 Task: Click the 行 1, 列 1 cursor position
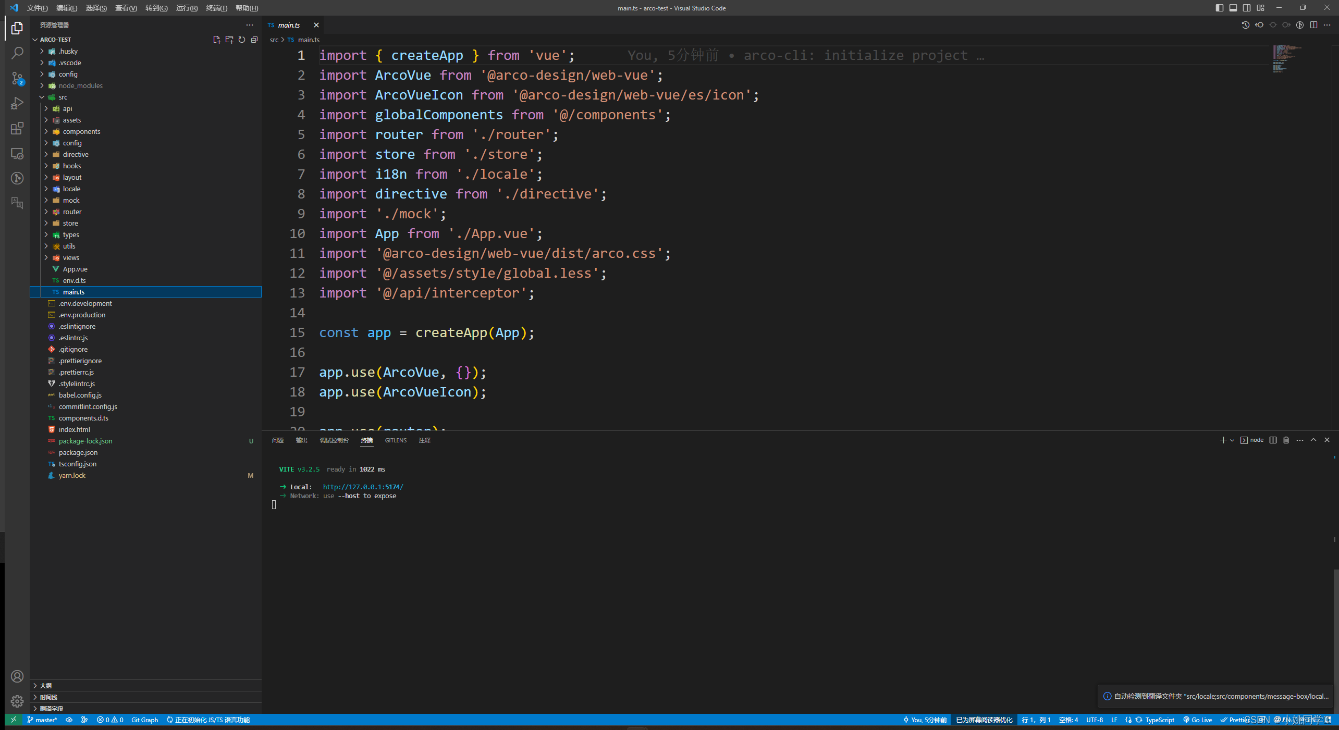coord(1036,720)
